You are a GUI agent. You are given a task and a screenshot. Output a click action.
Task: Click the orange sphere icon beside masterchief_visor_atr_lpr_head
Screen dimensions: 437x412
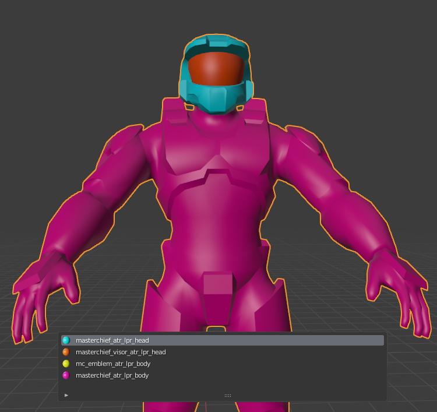click(66, 352)
